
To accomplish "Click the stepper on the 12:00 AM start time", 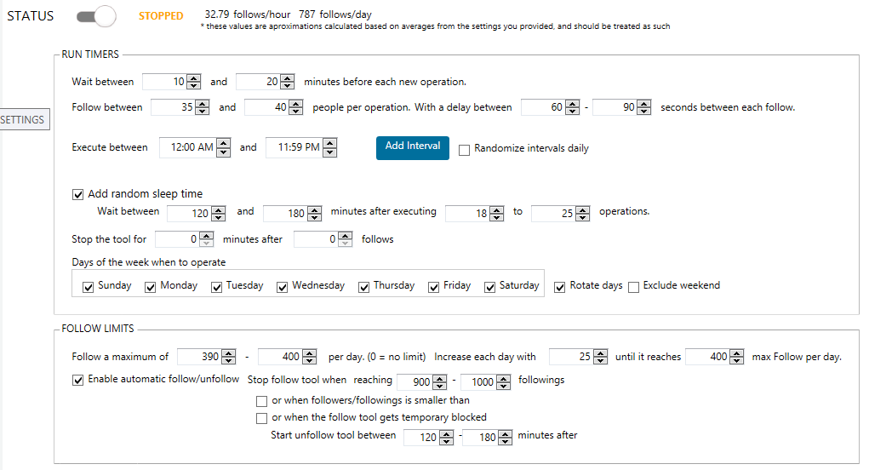I will pyautogui.click(x=223, y=147).
